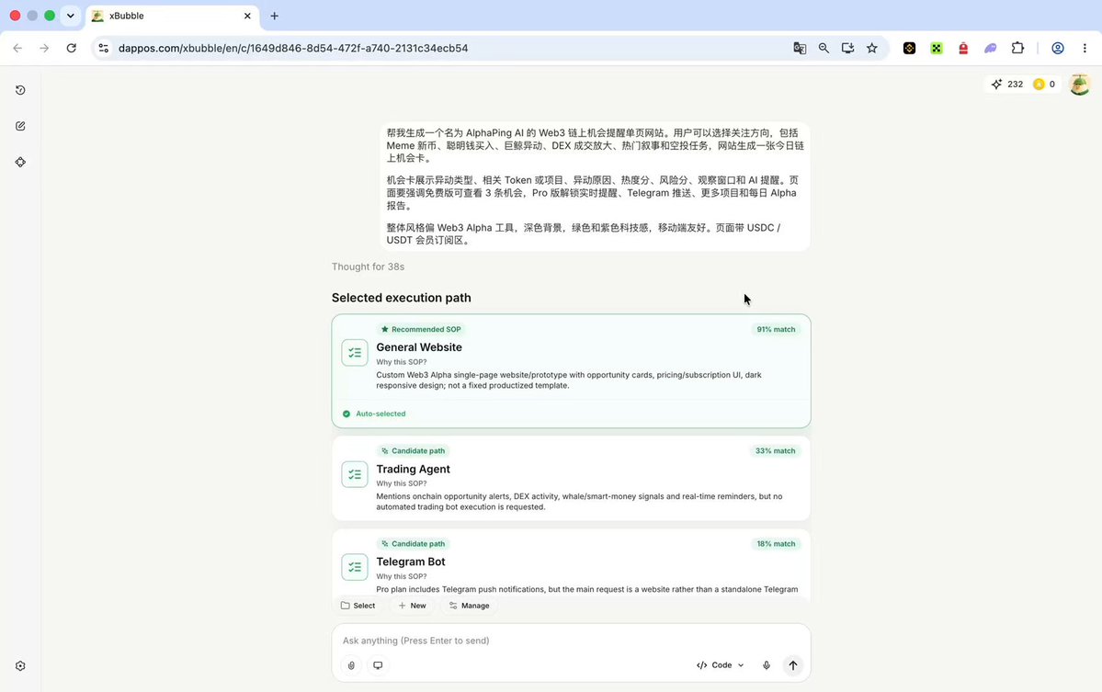Click the 'Auto-selected' status label
Screen dimensions: 1102x692
(374, 414)
